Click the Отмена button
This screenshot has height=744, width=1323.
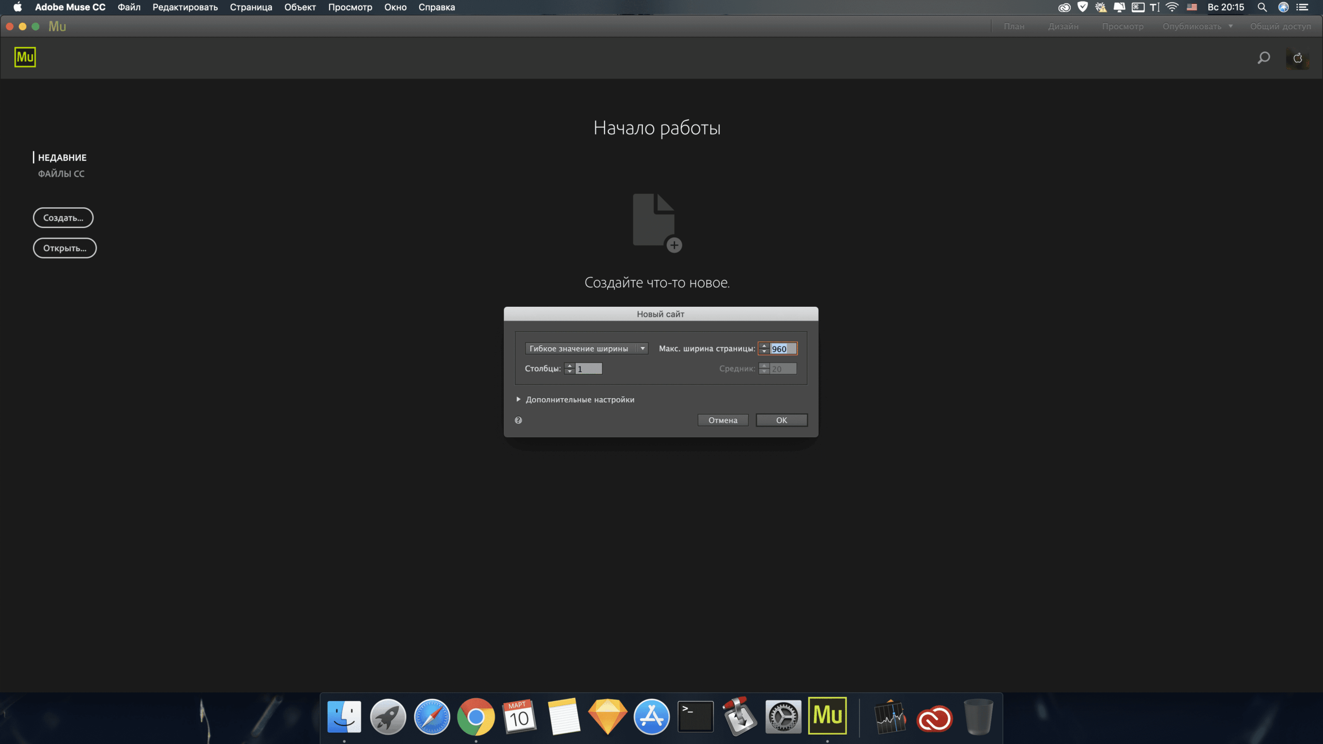click(x=722, y=420)
